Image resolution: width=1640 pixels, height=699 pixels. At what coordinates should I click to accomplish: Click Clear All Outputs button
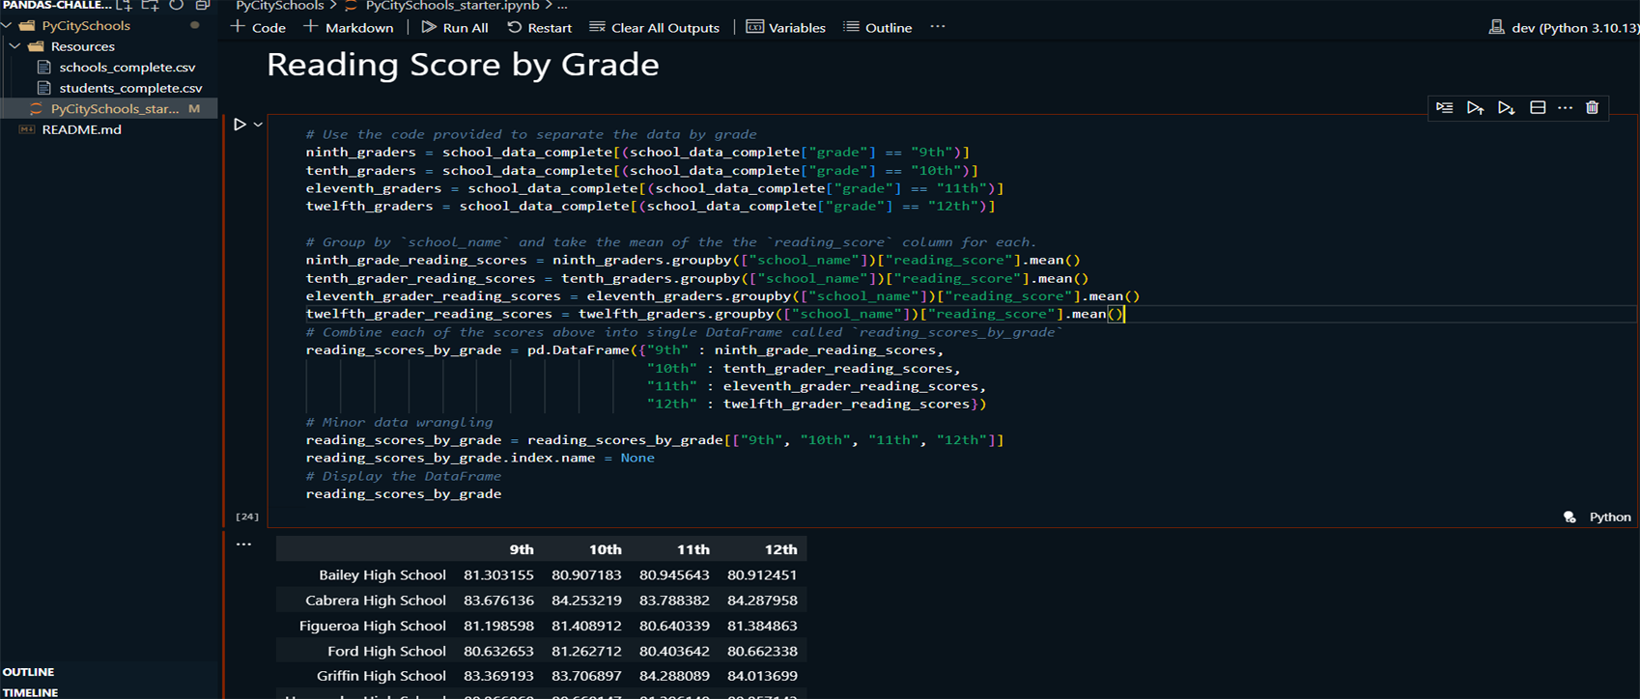654,27
